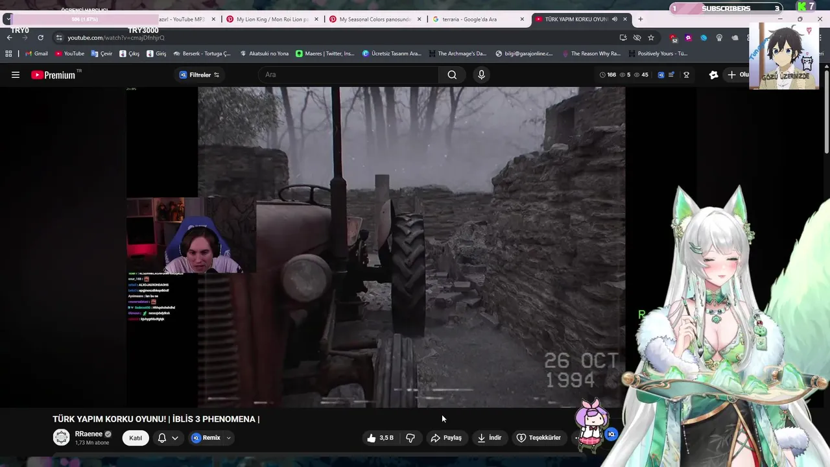The width and height of the screenshot is (830, 467).
Task: Open the vidIQ trophy icon
Action: point(686,75)
